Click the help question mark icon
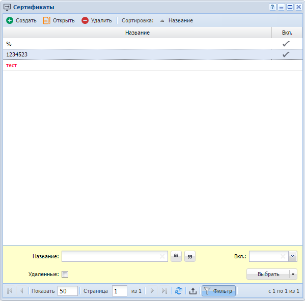This screenshot has height=301, width=305. tap(272, 7)
